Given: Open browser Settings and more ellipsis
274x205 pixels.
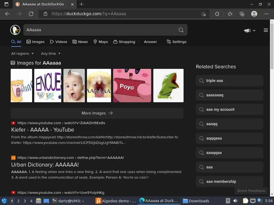Looking at the screenshot, I should pos(266,14).
